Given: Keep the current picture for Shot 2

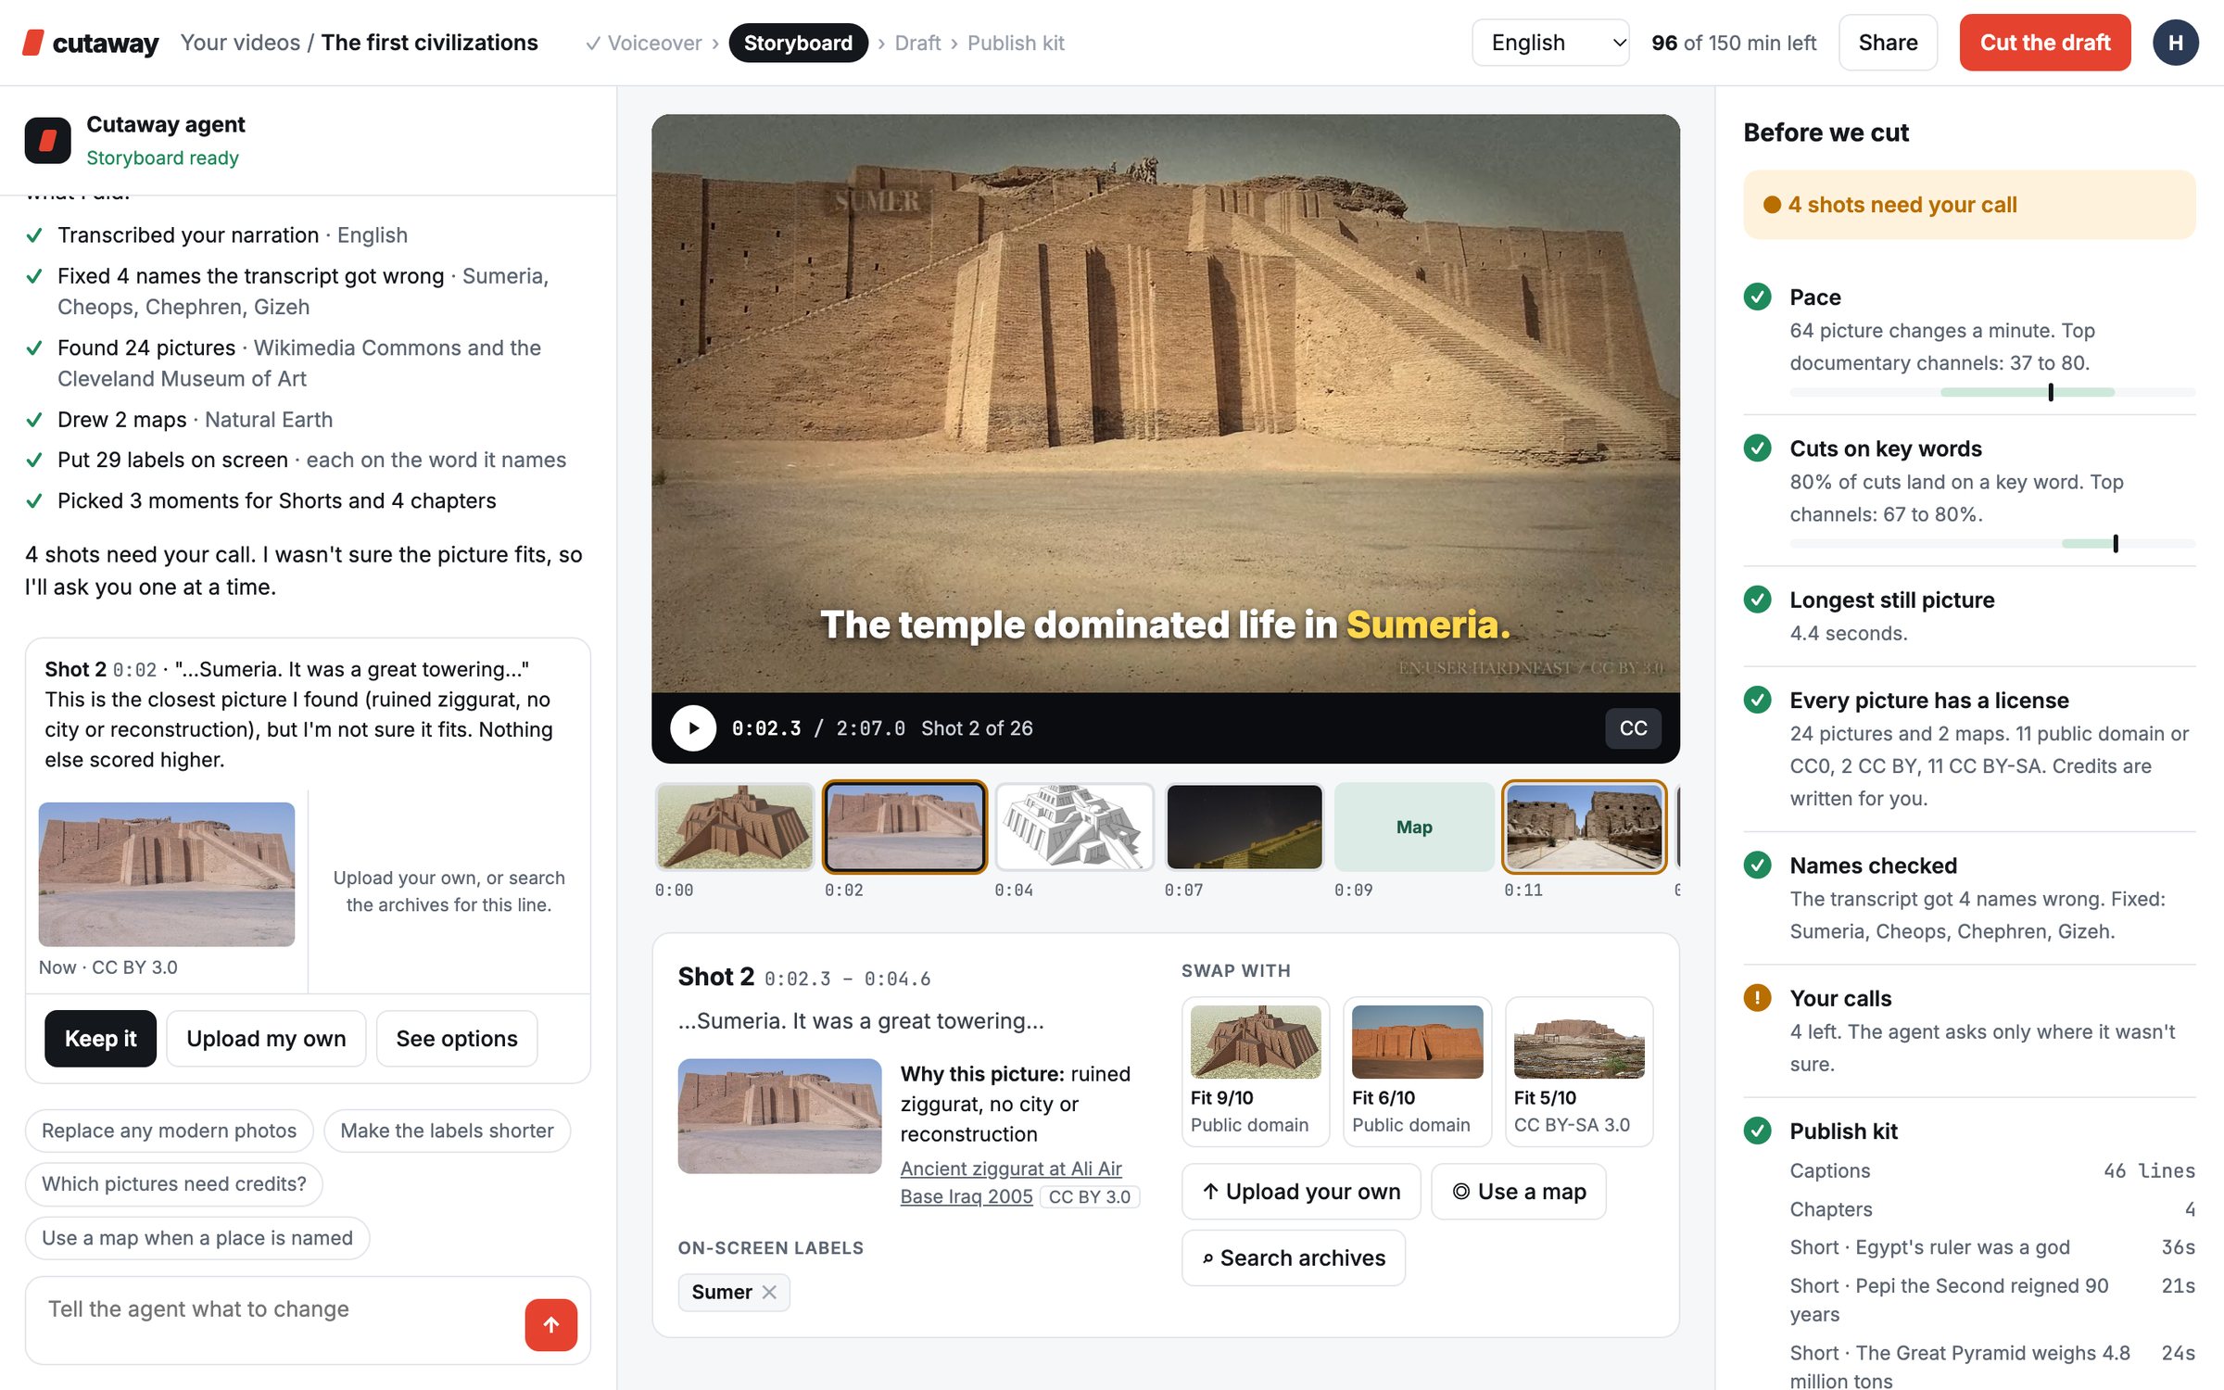Looking at the screenshot, I should 100,1038.
